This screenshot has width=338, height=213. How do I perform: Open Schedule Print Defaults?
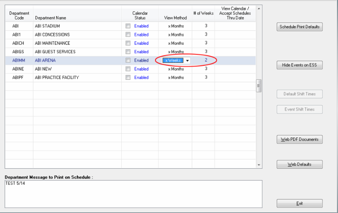[x=300, y=27]
